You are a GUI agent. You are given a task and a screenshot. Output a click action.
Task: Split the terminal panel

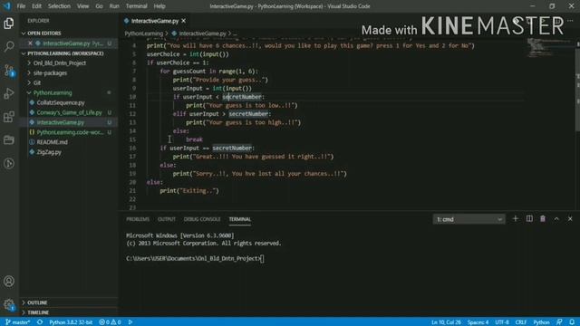[x=529, y=219]
